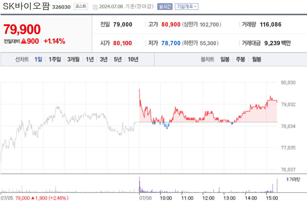This screenshot has height=210, width=307.
Task: Click the 76,837 y-axis label
Action: point(288,169)
